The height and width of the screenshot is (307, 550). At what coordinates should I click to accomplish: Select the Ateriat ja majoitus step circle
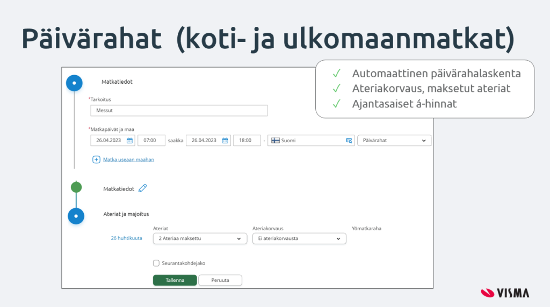(76, 216)
